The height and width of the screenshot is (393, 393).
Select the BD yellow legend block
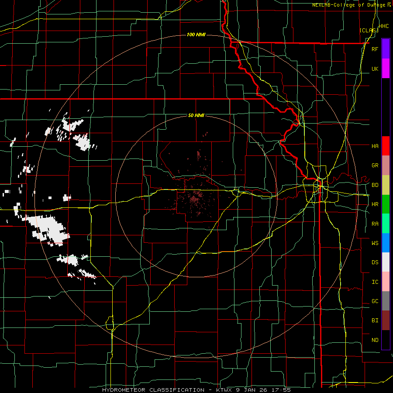pos(386,185)
